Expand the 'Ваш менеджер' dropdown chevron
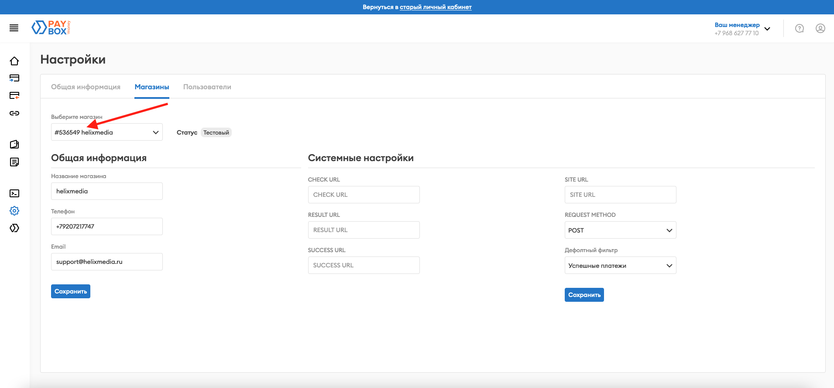Screen dimensions: 834x388 pos(767,29)
